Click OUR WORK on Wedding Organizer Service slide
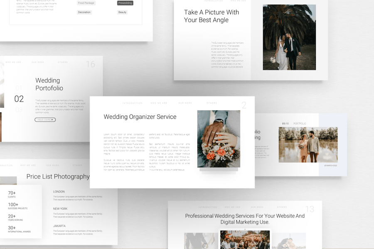Screen dimensions: 374x249 click(x=185, y=103)
